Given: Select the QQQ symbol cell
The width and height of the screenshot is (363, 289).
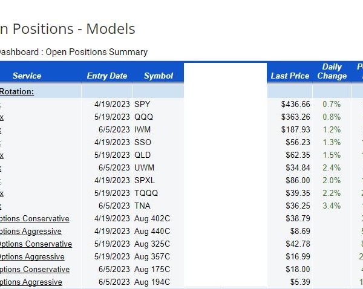Looking at the screenshot, I should (143, 117).
